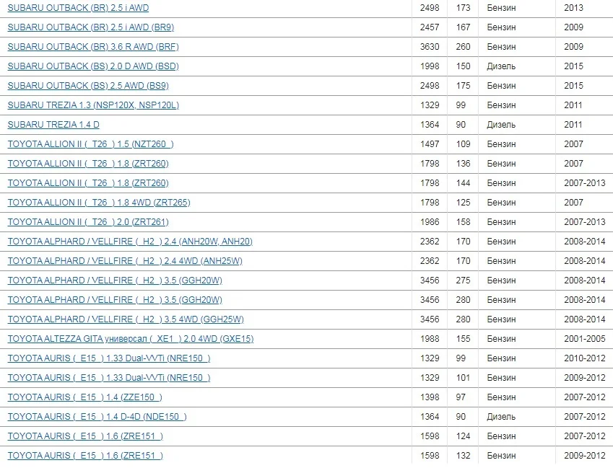Open ALPHARD / VELLFIRE 2.4 (ANH20W, ANH20) link
Screen dimensions: 613x468
(x=130, y=242)
